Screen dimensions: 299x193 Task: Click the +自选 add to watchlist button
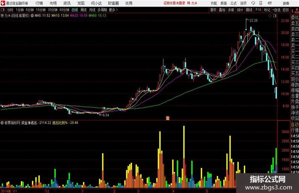pos(277,10)
